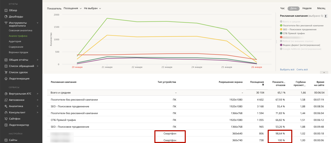Sort by 'Рекламная кампания' column header
Screen dimensions: 331x143
[x=64, y=82]
